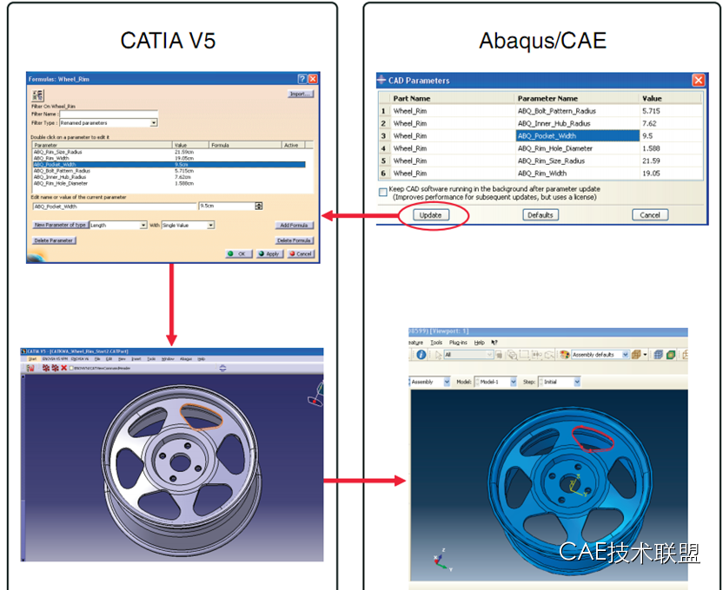
Task: Click the drag-select rectangle icon in Abaqus toolbar
Action: 524,354
